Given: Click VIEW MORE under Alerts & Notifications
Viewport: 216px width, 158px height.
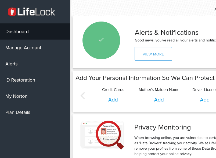Looking at the screenshot, I should [153, 54].
